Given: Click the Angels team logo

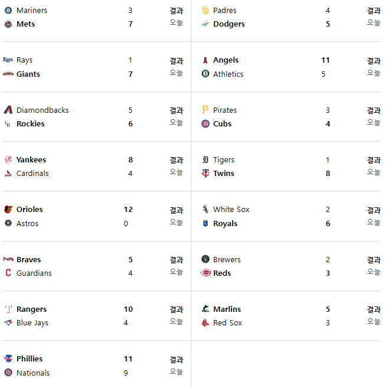Looking at the screenshot, I should (x=205, y=60).
